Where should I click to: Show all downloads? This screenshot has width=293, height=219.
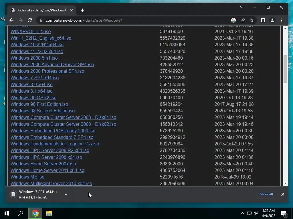tap(266, 194)
